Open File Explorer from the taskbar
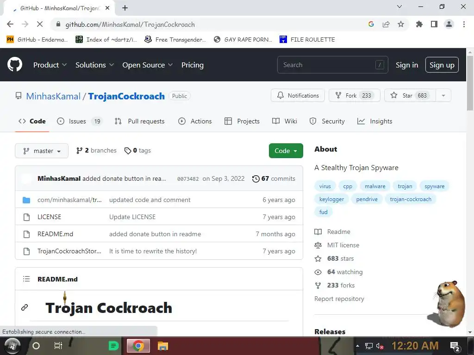 pos(162,346)
